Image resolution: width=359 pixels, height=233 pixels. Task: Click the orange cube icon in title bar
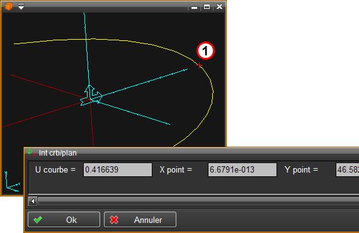8,6
